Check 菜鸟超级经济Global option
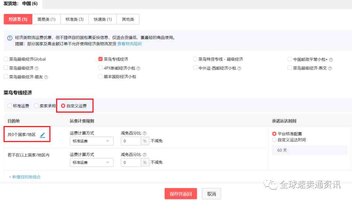This screenshot has width=352, height=200. (x=6, y=59)
